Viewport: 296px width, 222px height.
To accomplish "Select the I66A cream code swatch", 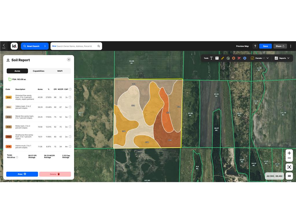I will (x=9, y=107).
